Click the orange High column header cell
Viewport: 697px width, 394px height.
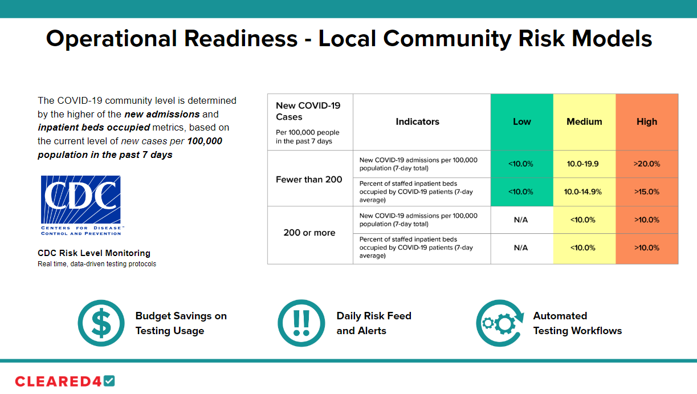click(647, 121)
